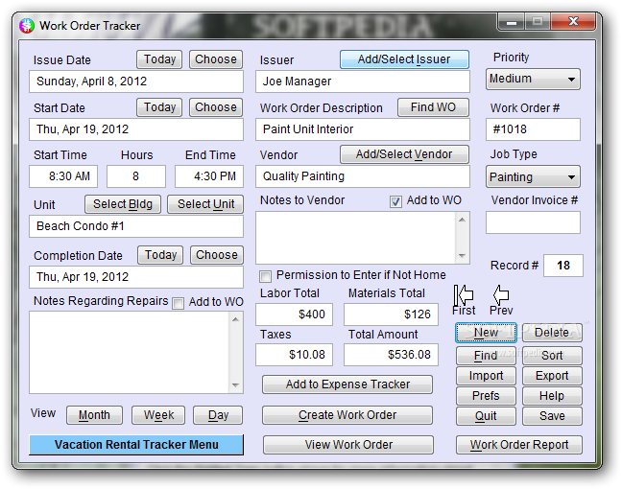Click the Vendor field Quality Painting
The width and height of the screenshot is (622, 489).
363,176
